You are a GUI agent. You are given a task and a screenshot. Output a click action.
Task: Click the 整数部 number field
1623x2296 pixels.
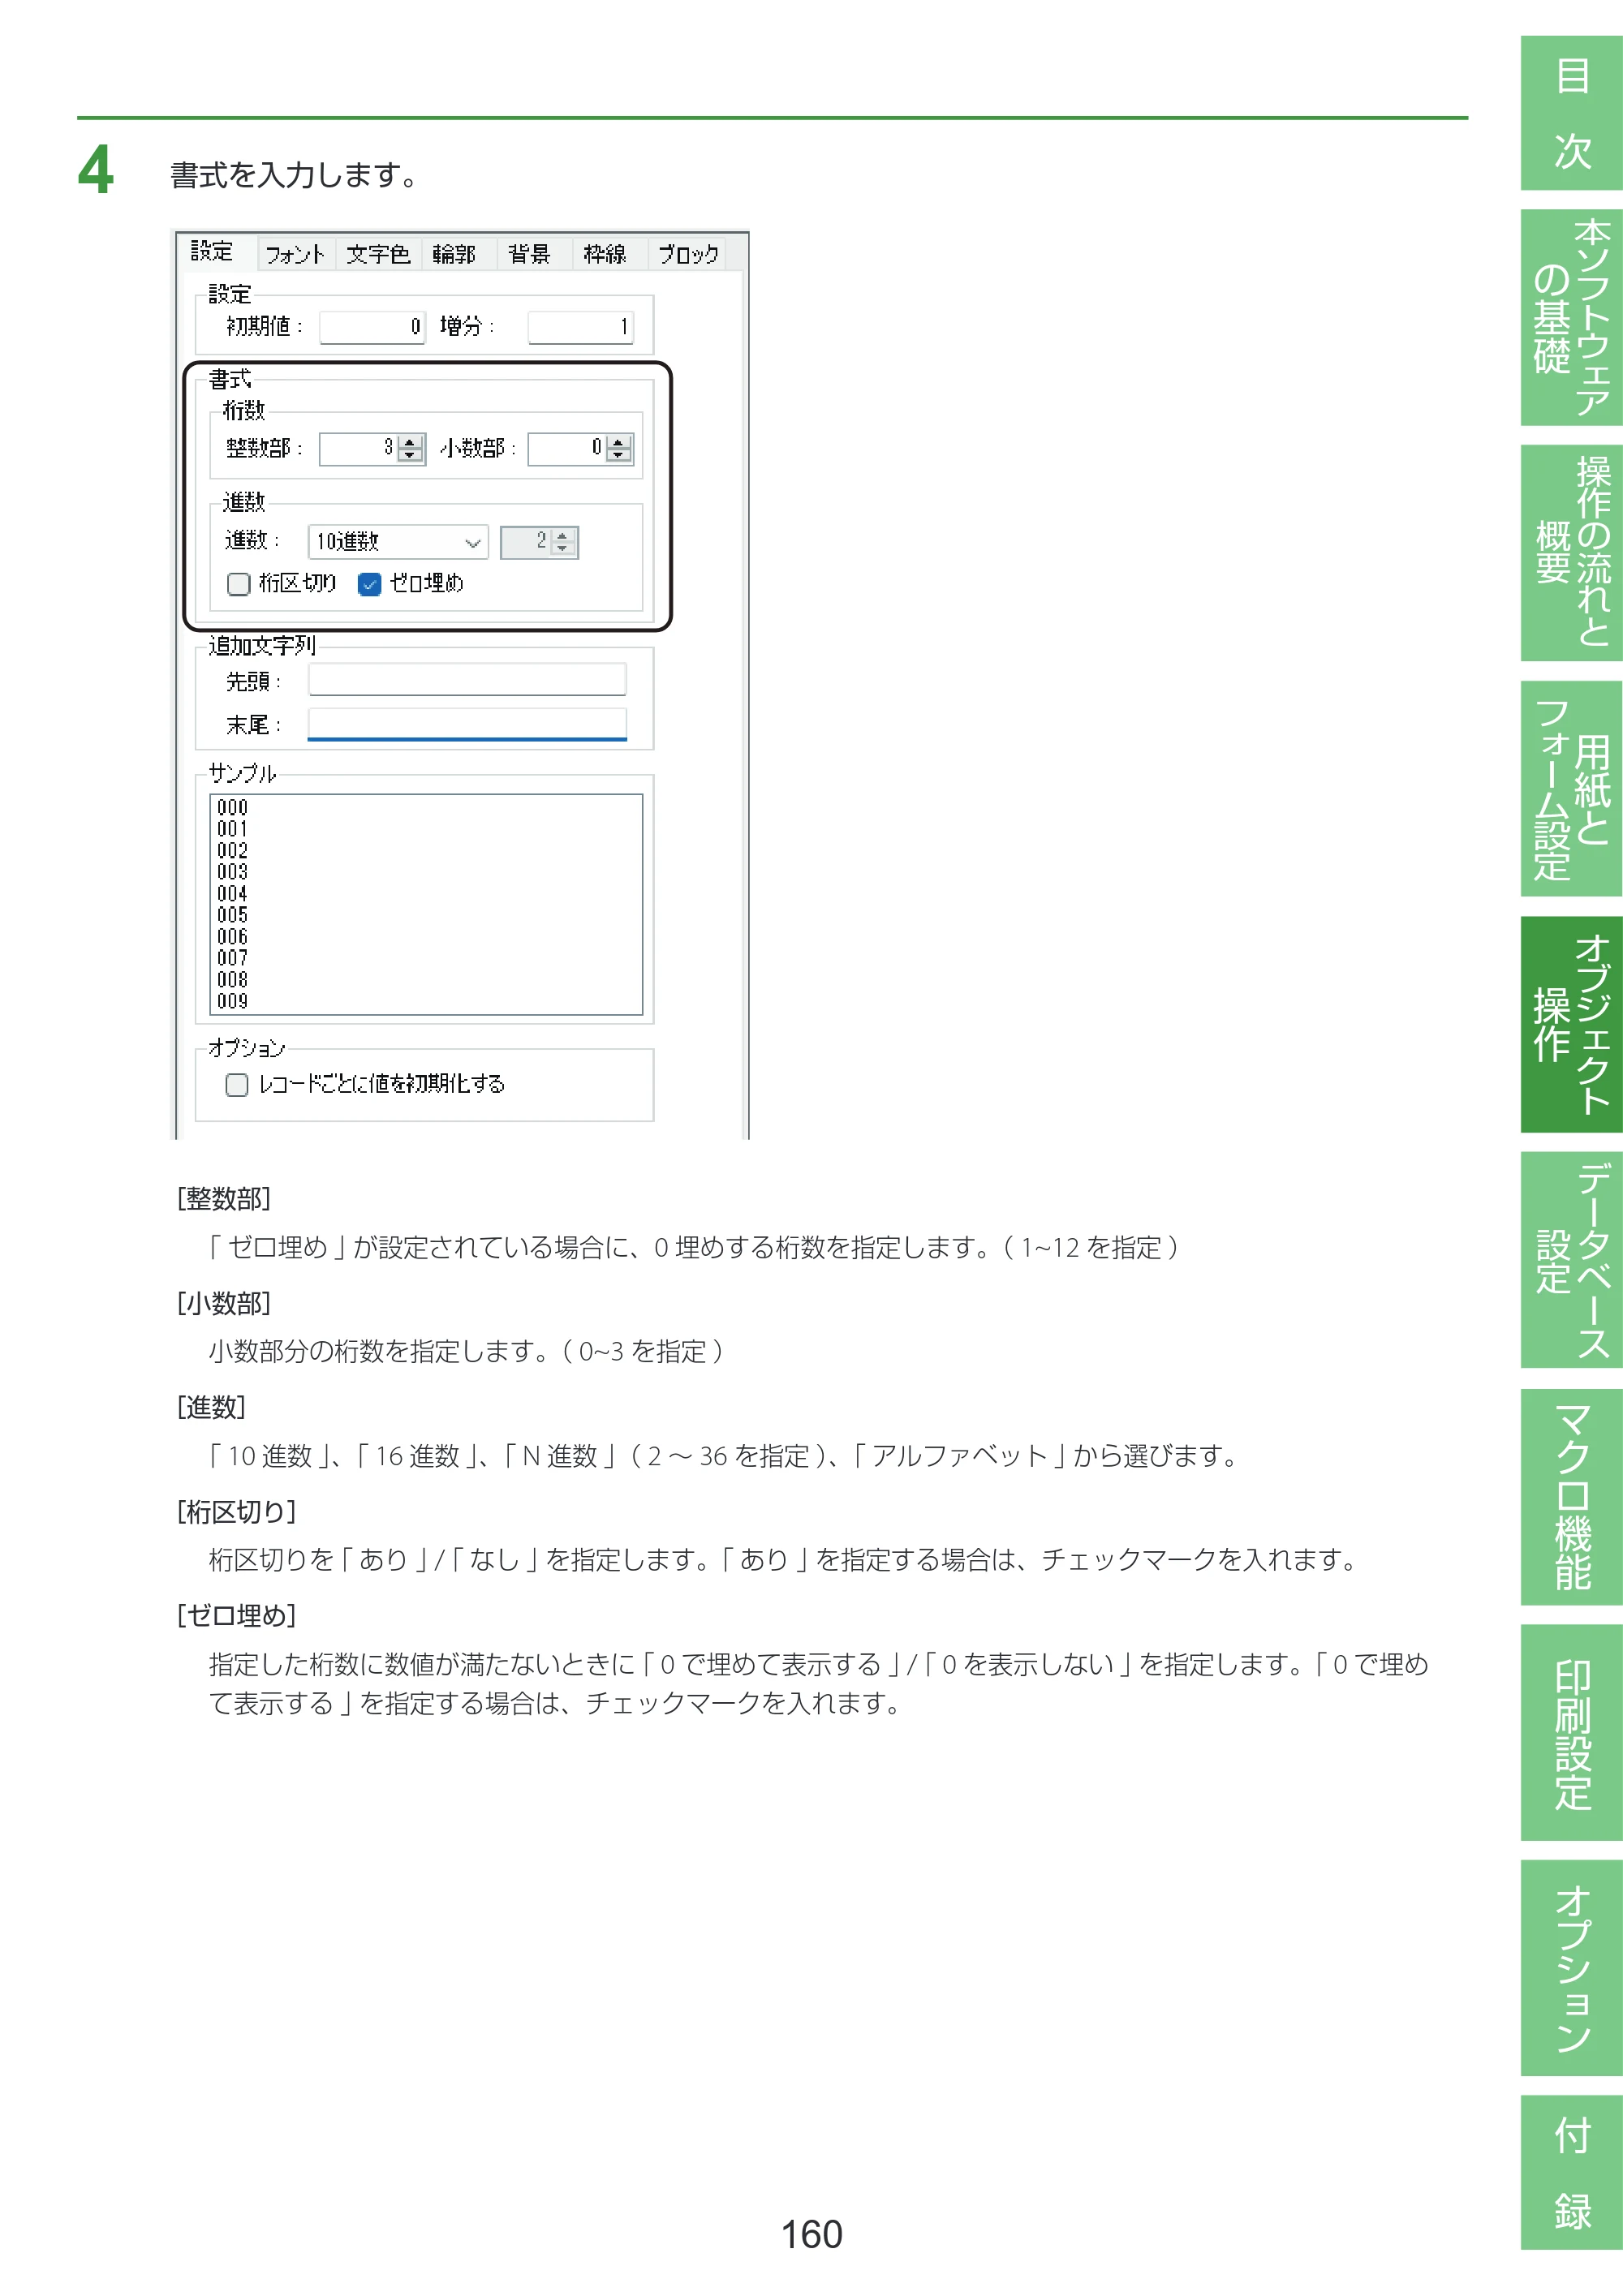click(x=359, y=449)
